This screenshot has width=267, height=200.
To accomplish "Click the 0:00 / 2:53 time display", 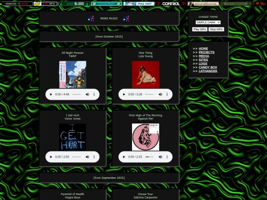I will (x=135, y=157).
